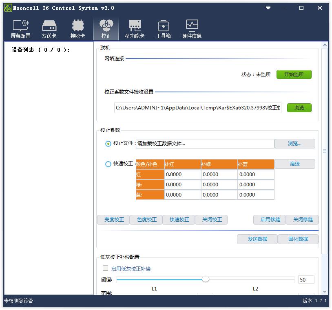Click the 蓝 row 补绿 cell
This screenshot has height=310, width=332.
[219, 195]
